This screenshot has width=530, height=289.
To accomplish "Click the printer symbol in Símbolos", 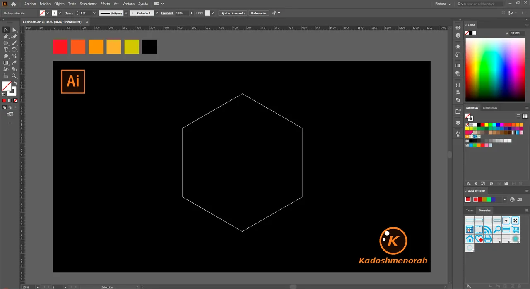I will coord(488,239).
